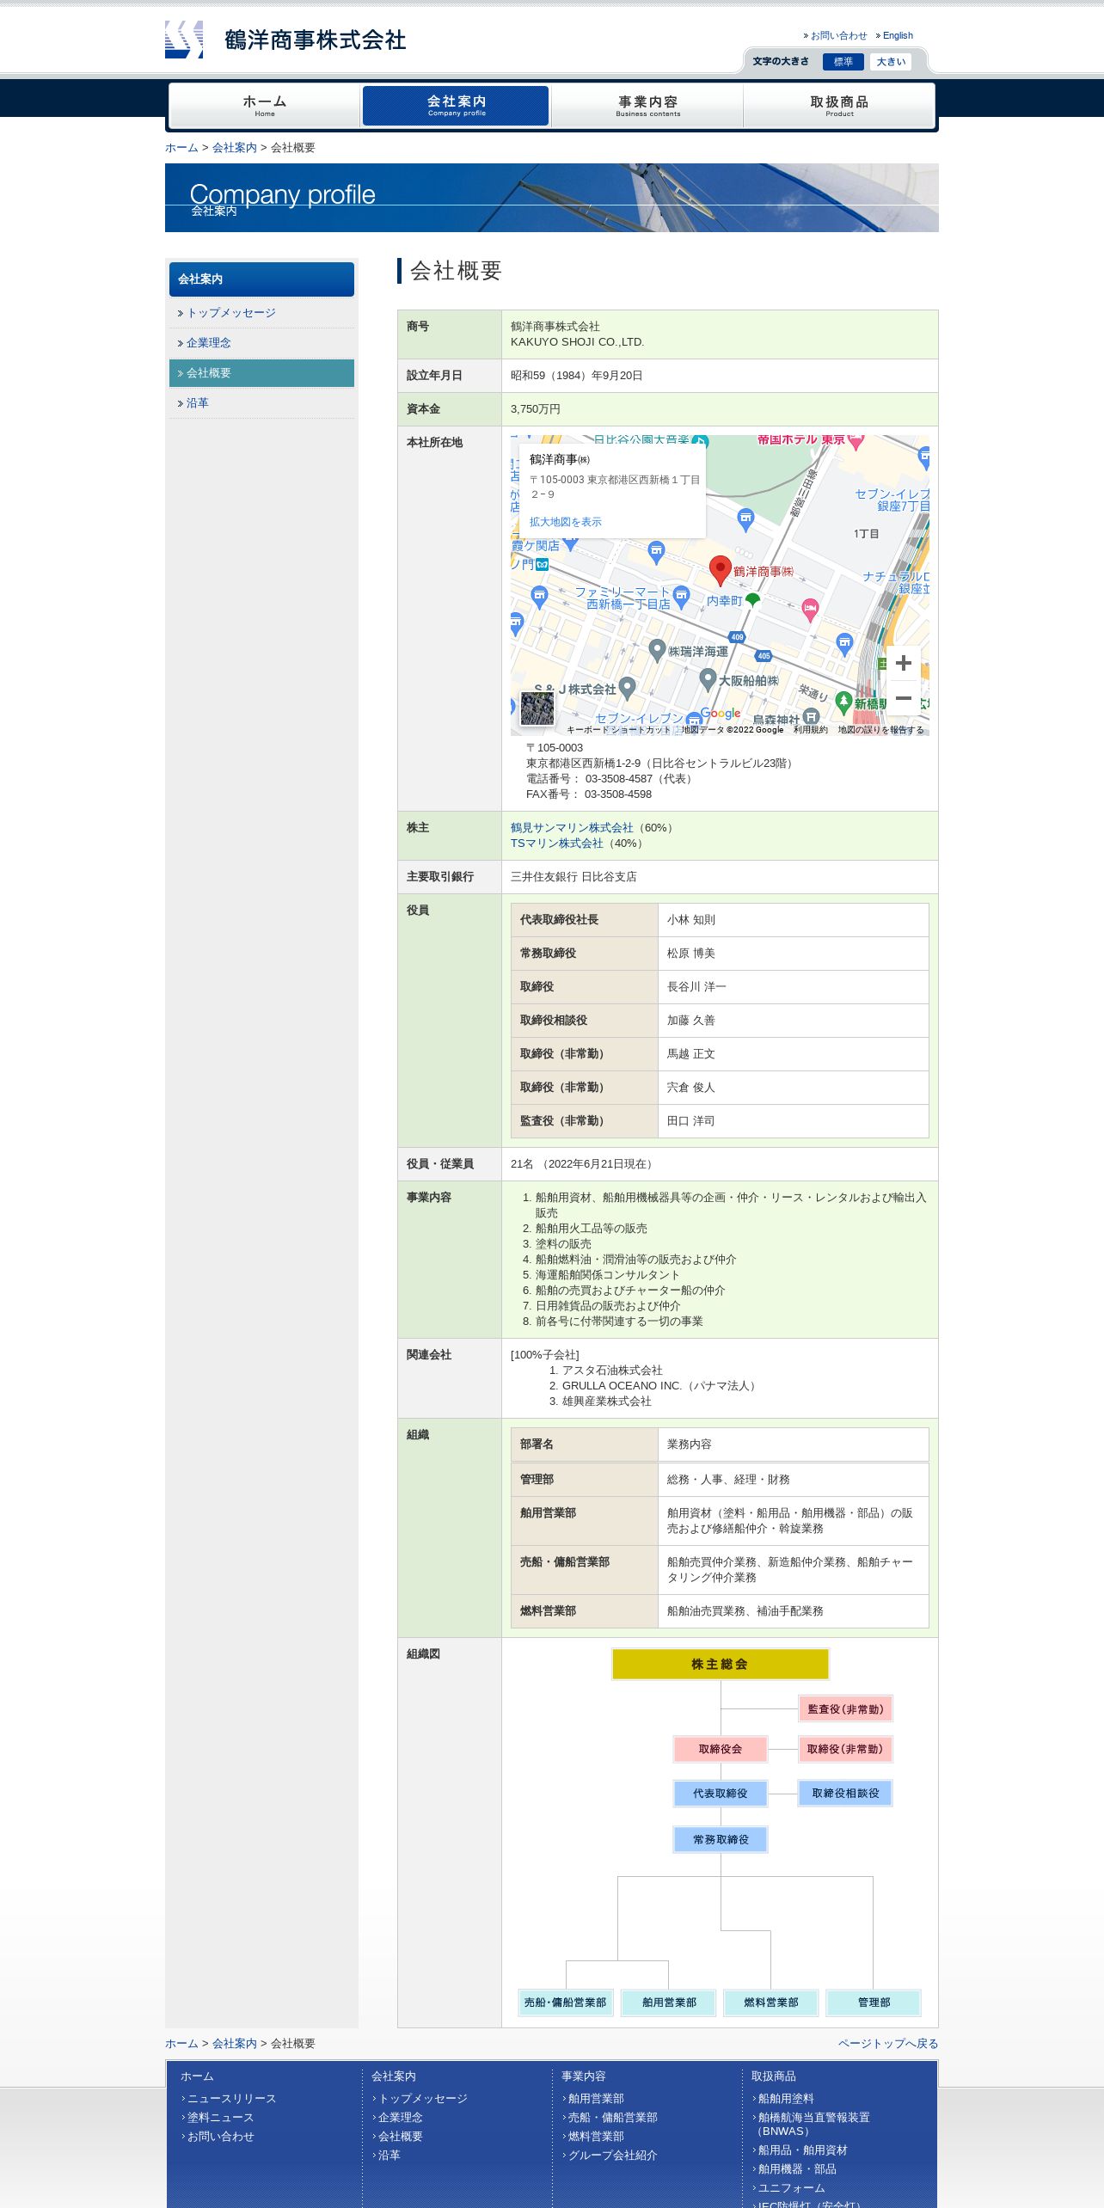The image size is (1104, 2208).
Task: Click 三井住友銀行 日比谷支店 bank text
Action: [x=573, y=877]
